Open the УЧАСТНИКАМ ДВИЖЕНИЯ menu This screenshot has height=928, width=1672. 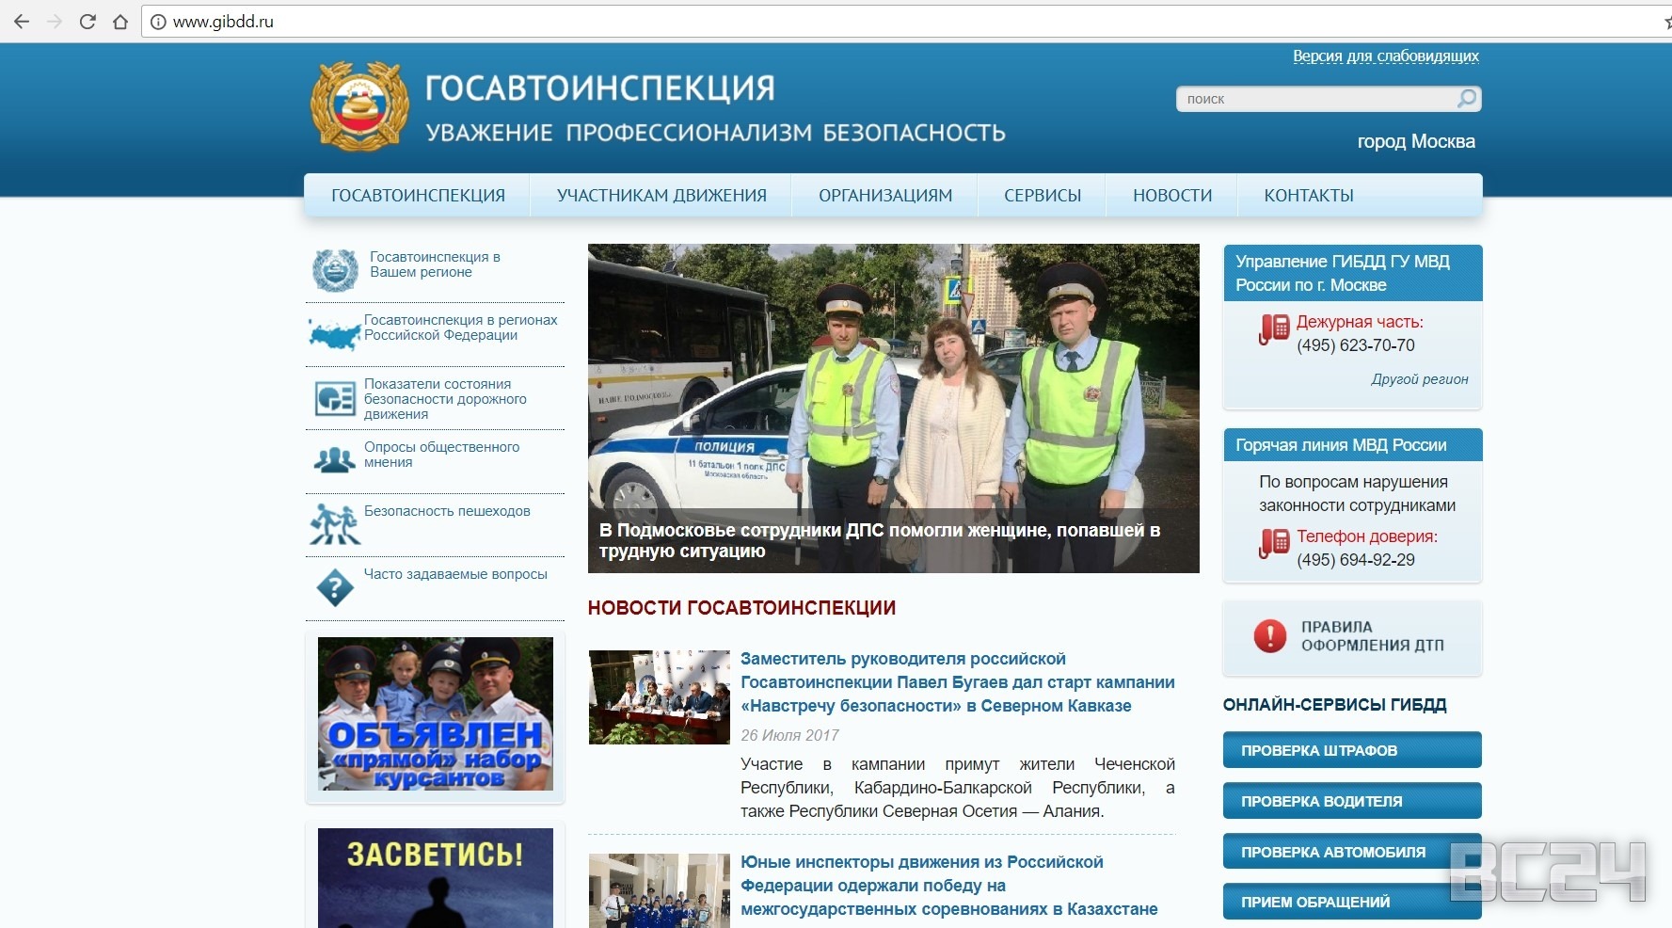tap(661, 196)
